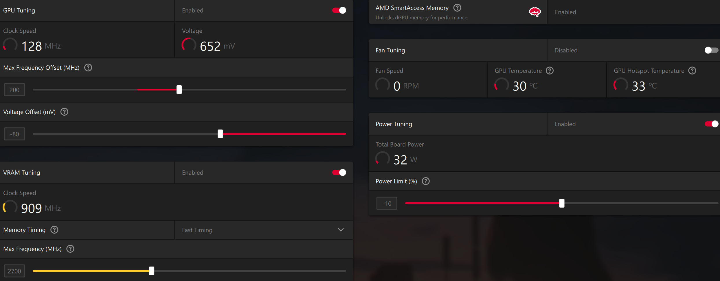Image resolution: width=720 pixels, height=281 pixels.
Task: Switch off Power Tuning
Action: pyautogui.click(x=711, y=124)
